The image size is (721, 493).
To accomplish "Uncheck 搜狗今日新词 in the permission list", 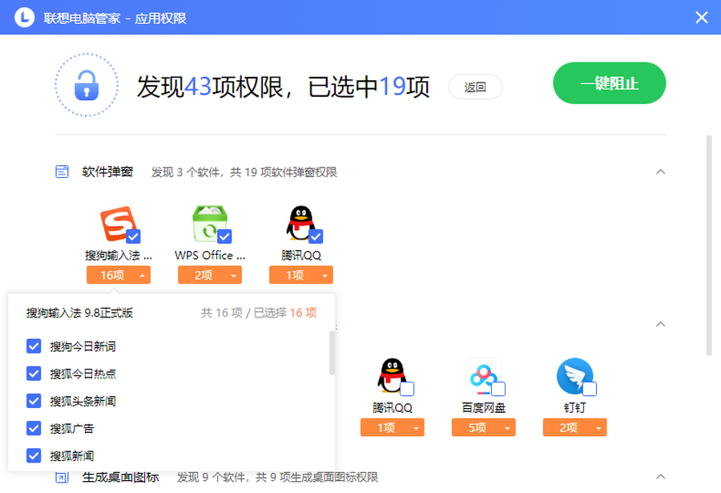I will click(x=33, y=346).
